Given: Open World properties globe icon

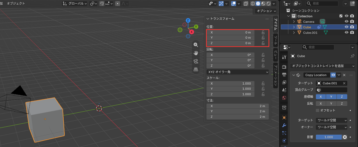Looking at the screenshot, I should point(284,98).
